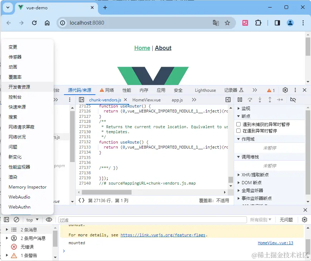This screenshot has width=311, height=261.
Task: Click the translate page icon
Action: coord(216,23)
